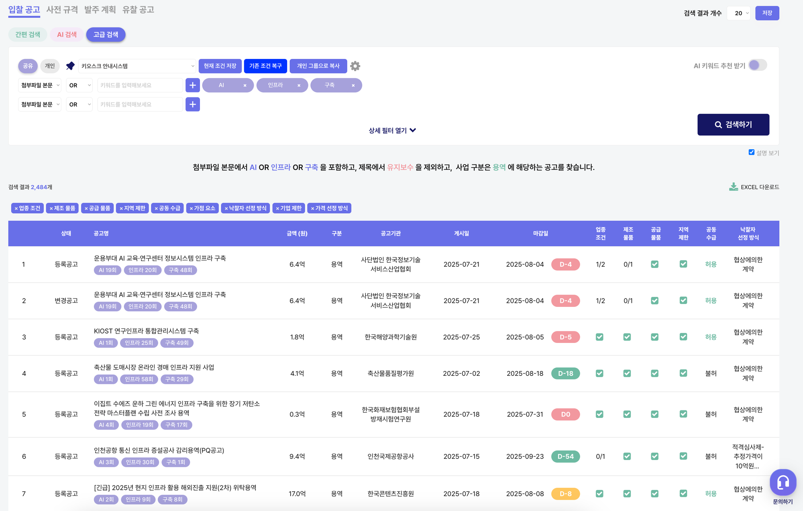Click the plus button on the first keyword row
Image resolution: width=803 pixels, height=511 pixels.
click(193, 85)
